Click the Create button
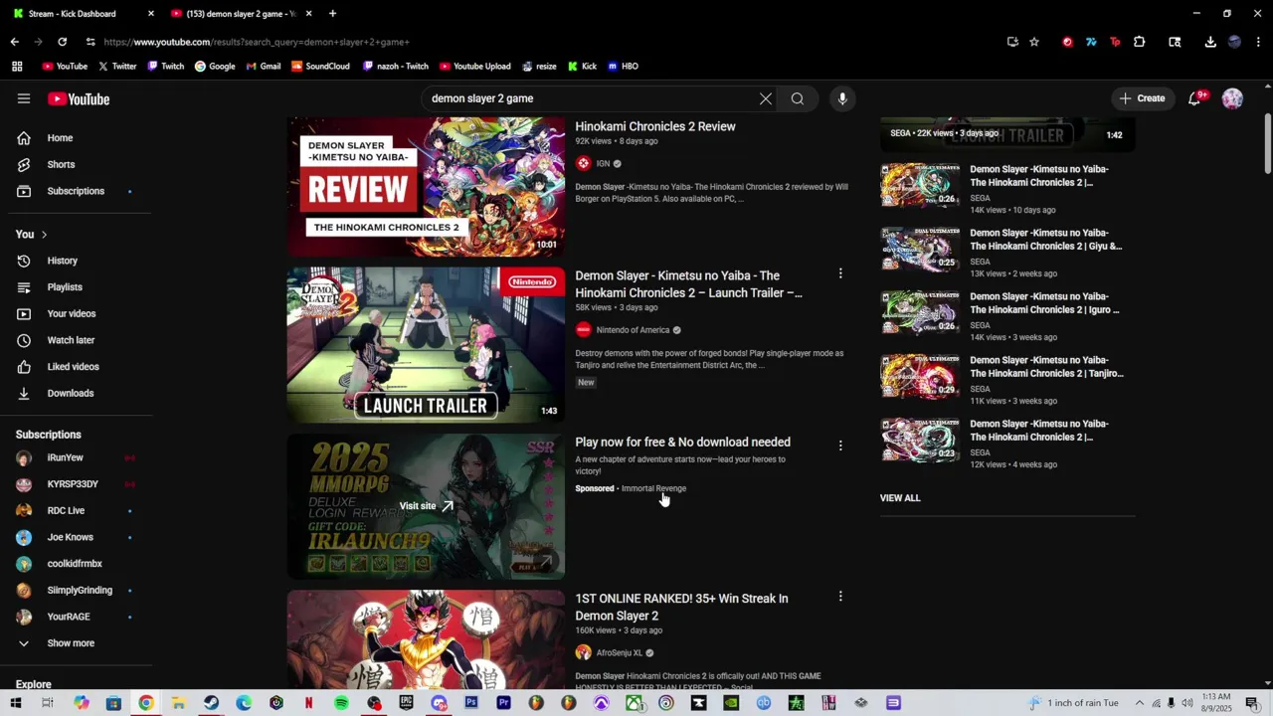1273x716 pixels. coord(1142,98)
